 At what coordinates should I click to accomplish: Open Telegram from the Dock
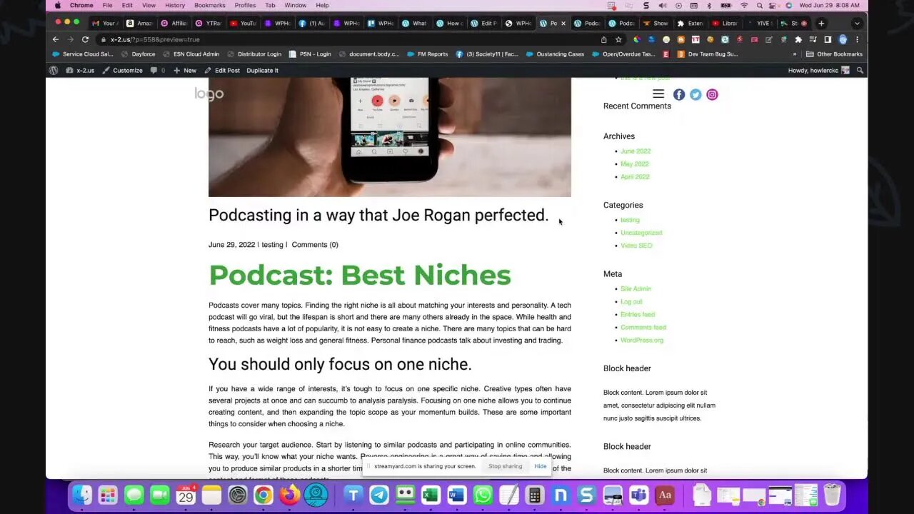click(379, 495)
